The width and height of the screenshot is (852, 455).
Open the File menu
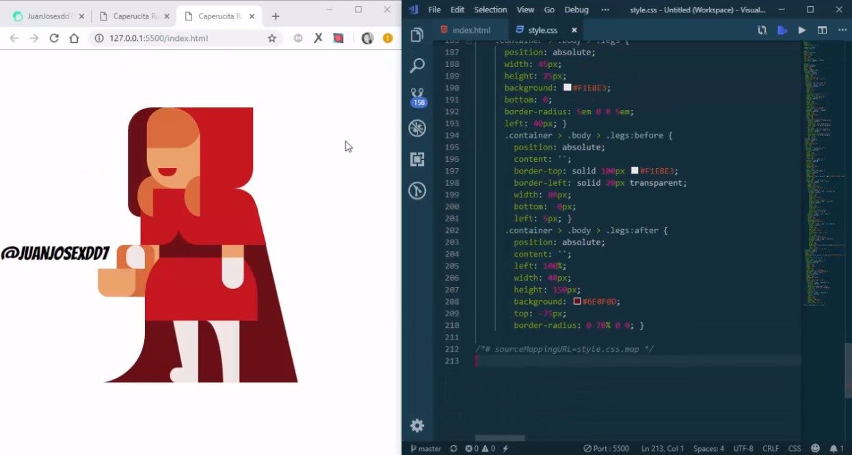tap(434, 10)
